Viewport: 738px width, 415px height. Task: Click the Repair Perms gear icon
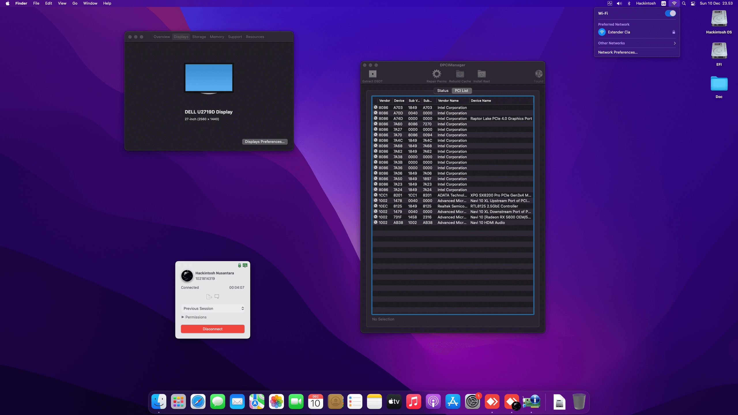pyautogui.click(x=436, y=74)
